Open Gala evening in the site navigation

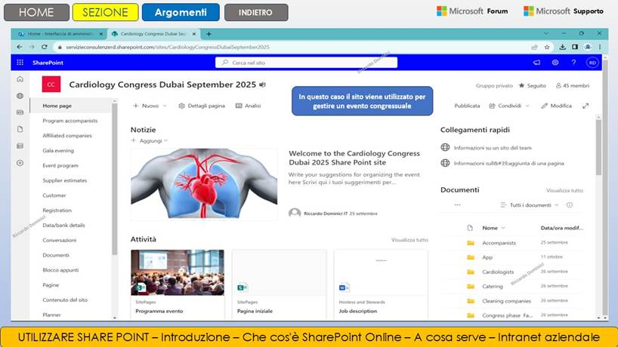point(58,151)
